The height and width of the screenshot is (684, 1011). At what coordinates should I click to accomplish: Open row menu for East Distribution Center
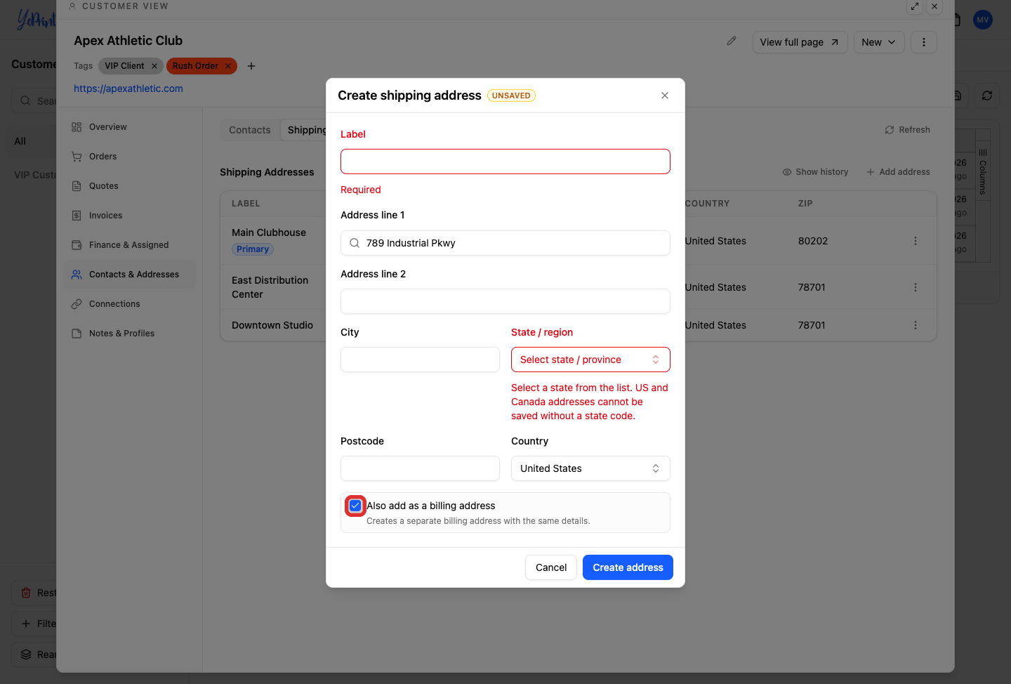916,287
